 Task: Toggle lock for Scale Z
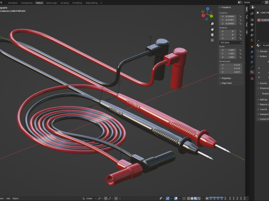tap(240, 57)
